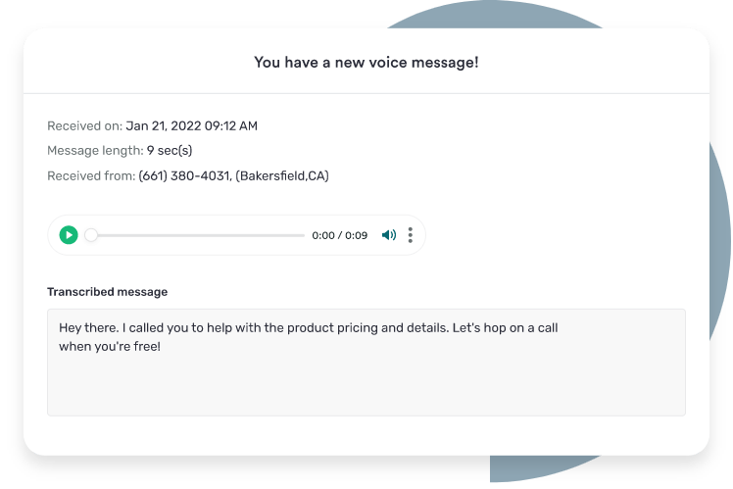The width and height of the screenshot is (733, 489).
Task: Click the "Transcribed message" label
Action: [108, 292]
